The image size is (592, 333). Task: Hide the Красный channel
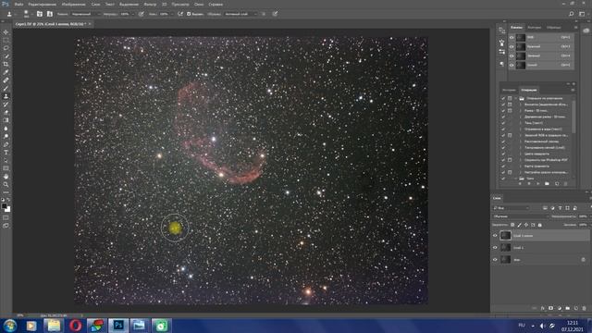[512, 46]
